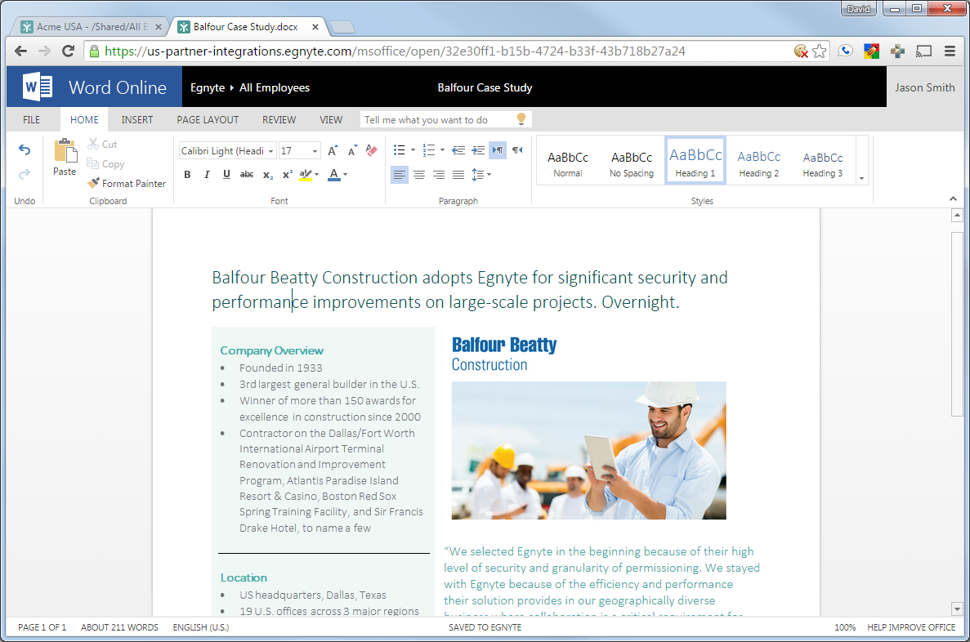Open the highlight color dropdown arrow
970x642 pixels.
317,175
